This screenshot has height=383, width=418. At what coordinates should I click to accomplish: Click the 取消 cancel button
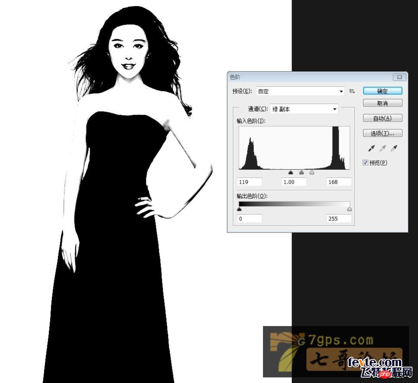383,103
